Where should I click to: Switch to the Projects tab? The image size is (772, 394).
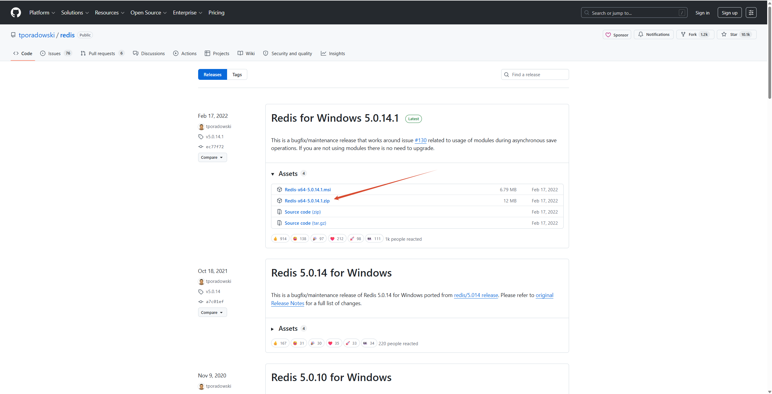pos(217,53)
